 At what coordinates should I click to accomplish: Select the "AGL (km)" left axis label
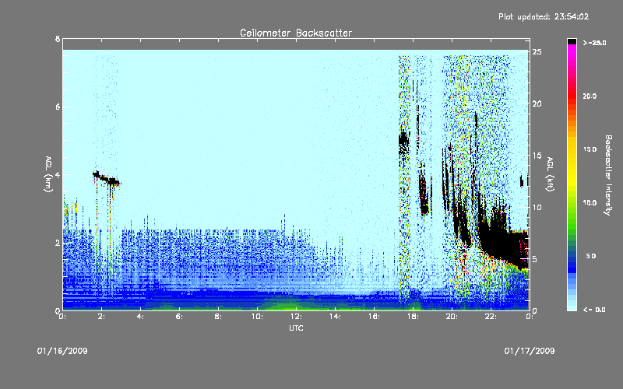tap(48, 174)
